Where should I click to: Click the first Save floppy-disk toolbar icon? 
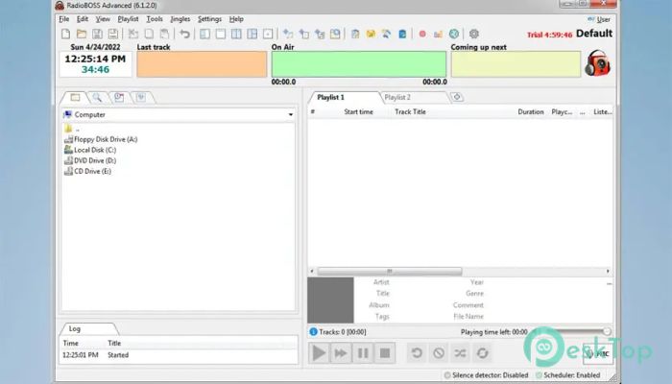tap(97, 34)
